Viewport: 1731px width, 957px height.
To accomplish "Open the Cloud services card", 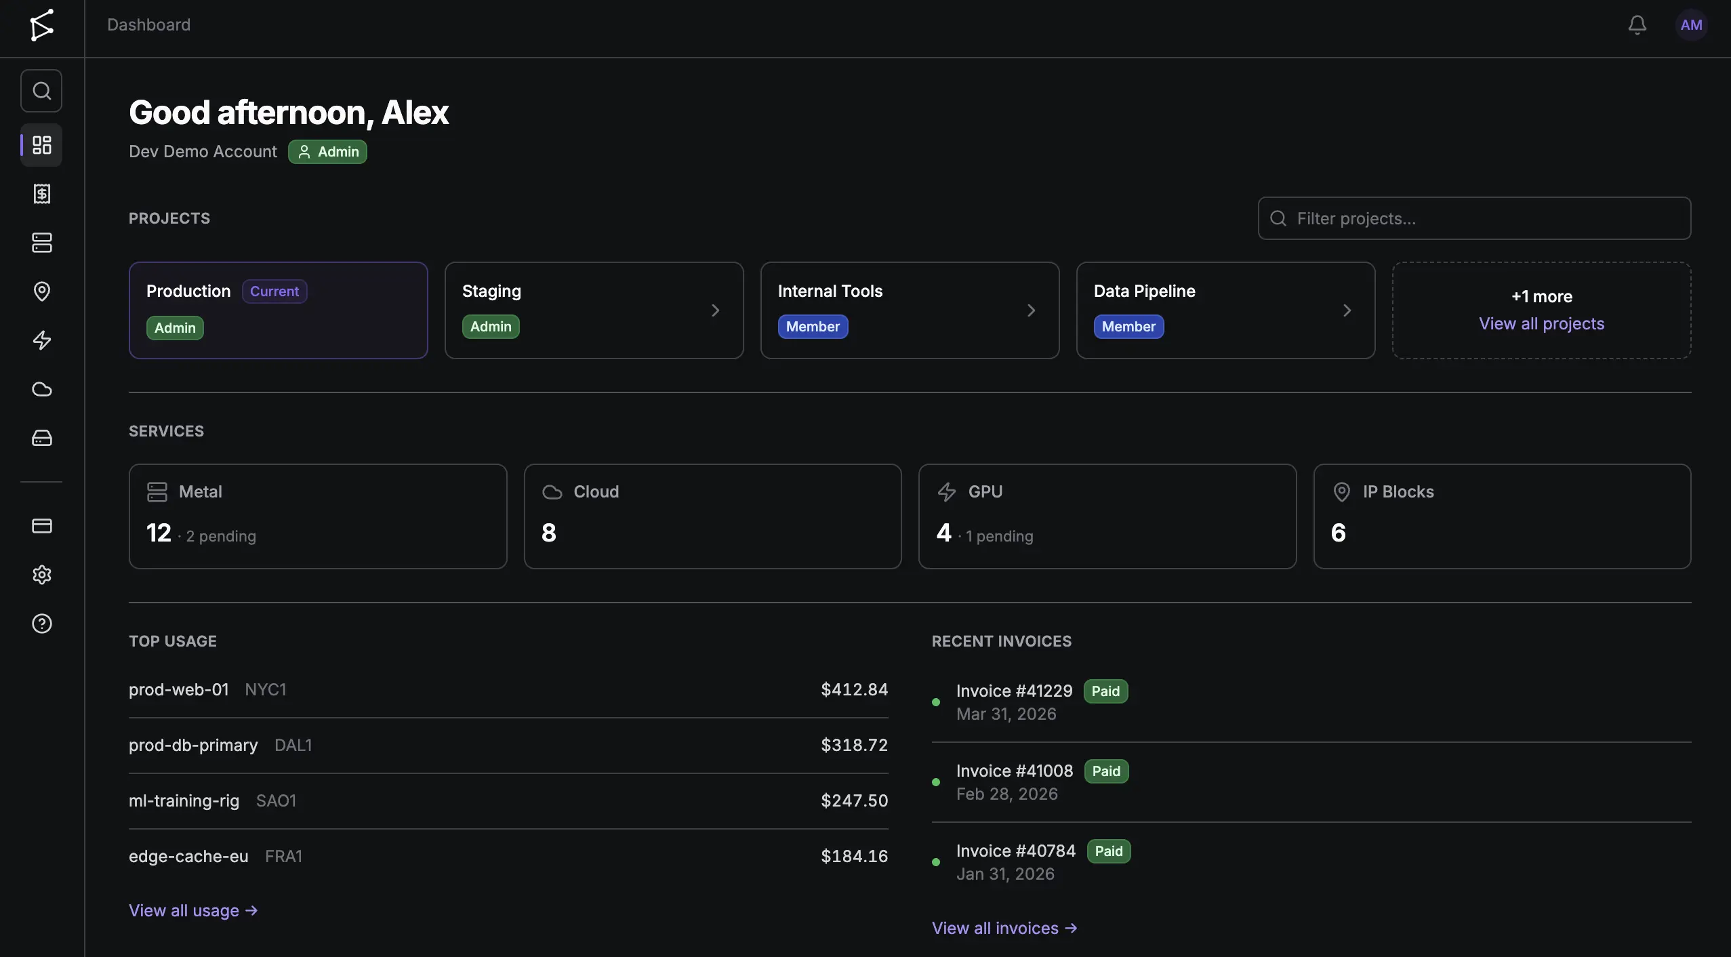I will [713, 516].
